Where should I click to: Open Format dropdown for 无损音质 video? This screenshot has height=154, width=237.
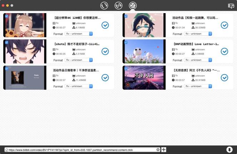198,86
